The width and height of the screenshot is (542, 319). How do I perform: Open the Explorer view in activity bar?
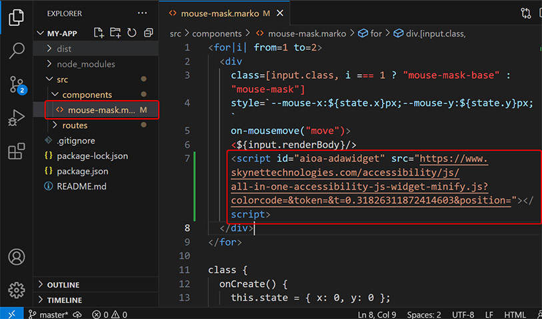click(x=16, y=17)
